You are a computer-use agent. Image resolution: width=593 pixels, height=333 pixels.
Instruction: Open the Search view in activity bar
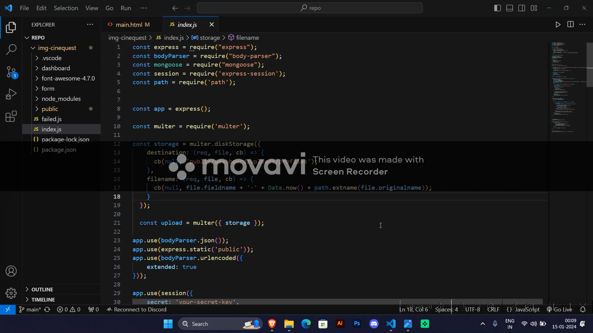(x=11, y=49)
